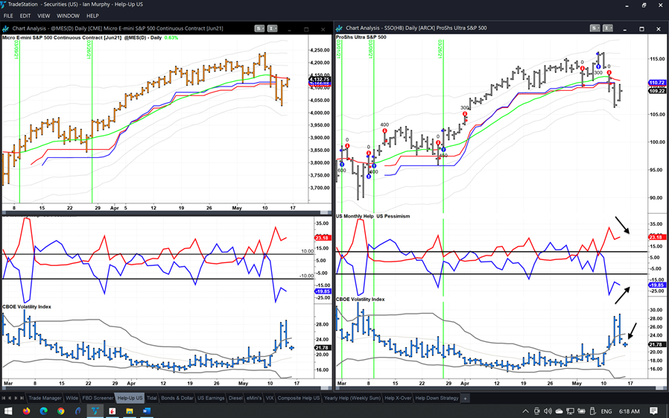
Task: Switch to the FBD Screener tab
Action: tap(98, 398)
